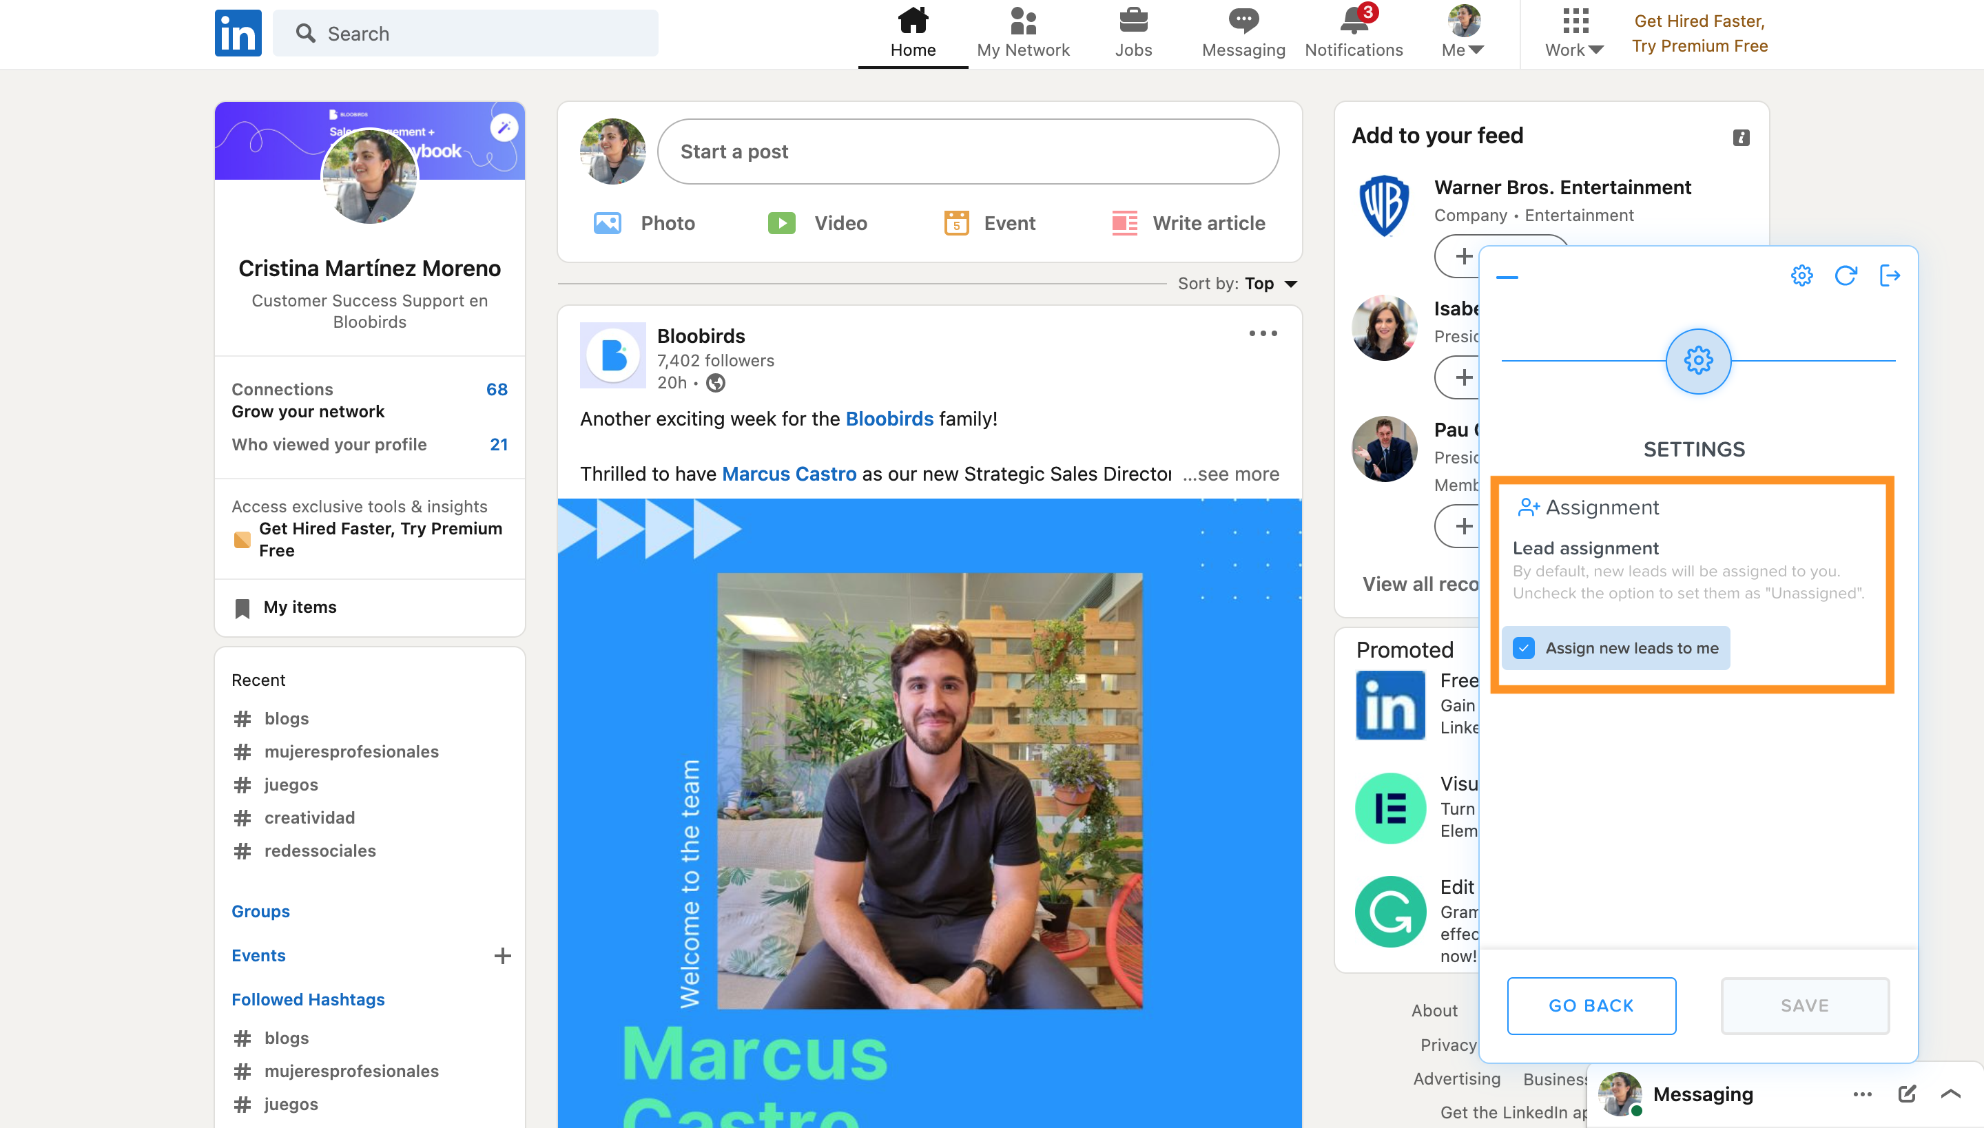Screen dimensions: 1984x1128
Task: Open Notifications with 3 badge
Action: point(1354,33)
